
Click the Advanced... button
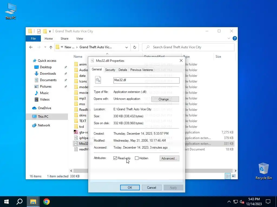[169, 158]
